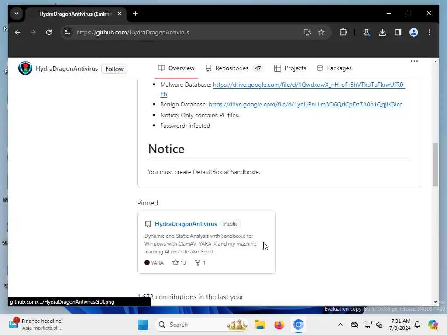Click the star count 13
This screenshot has height=335, width=447.
[x=179, y=263]
